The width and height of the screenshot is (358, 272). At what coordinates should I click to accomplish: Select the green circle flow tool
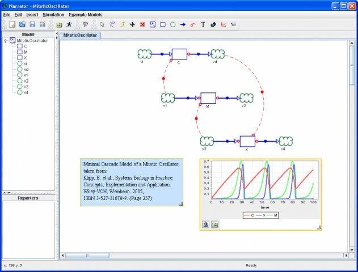click(173, 24)
